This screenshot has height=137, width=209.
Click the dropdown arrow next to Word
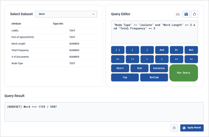pyautogui.click(x=93, y=14)
